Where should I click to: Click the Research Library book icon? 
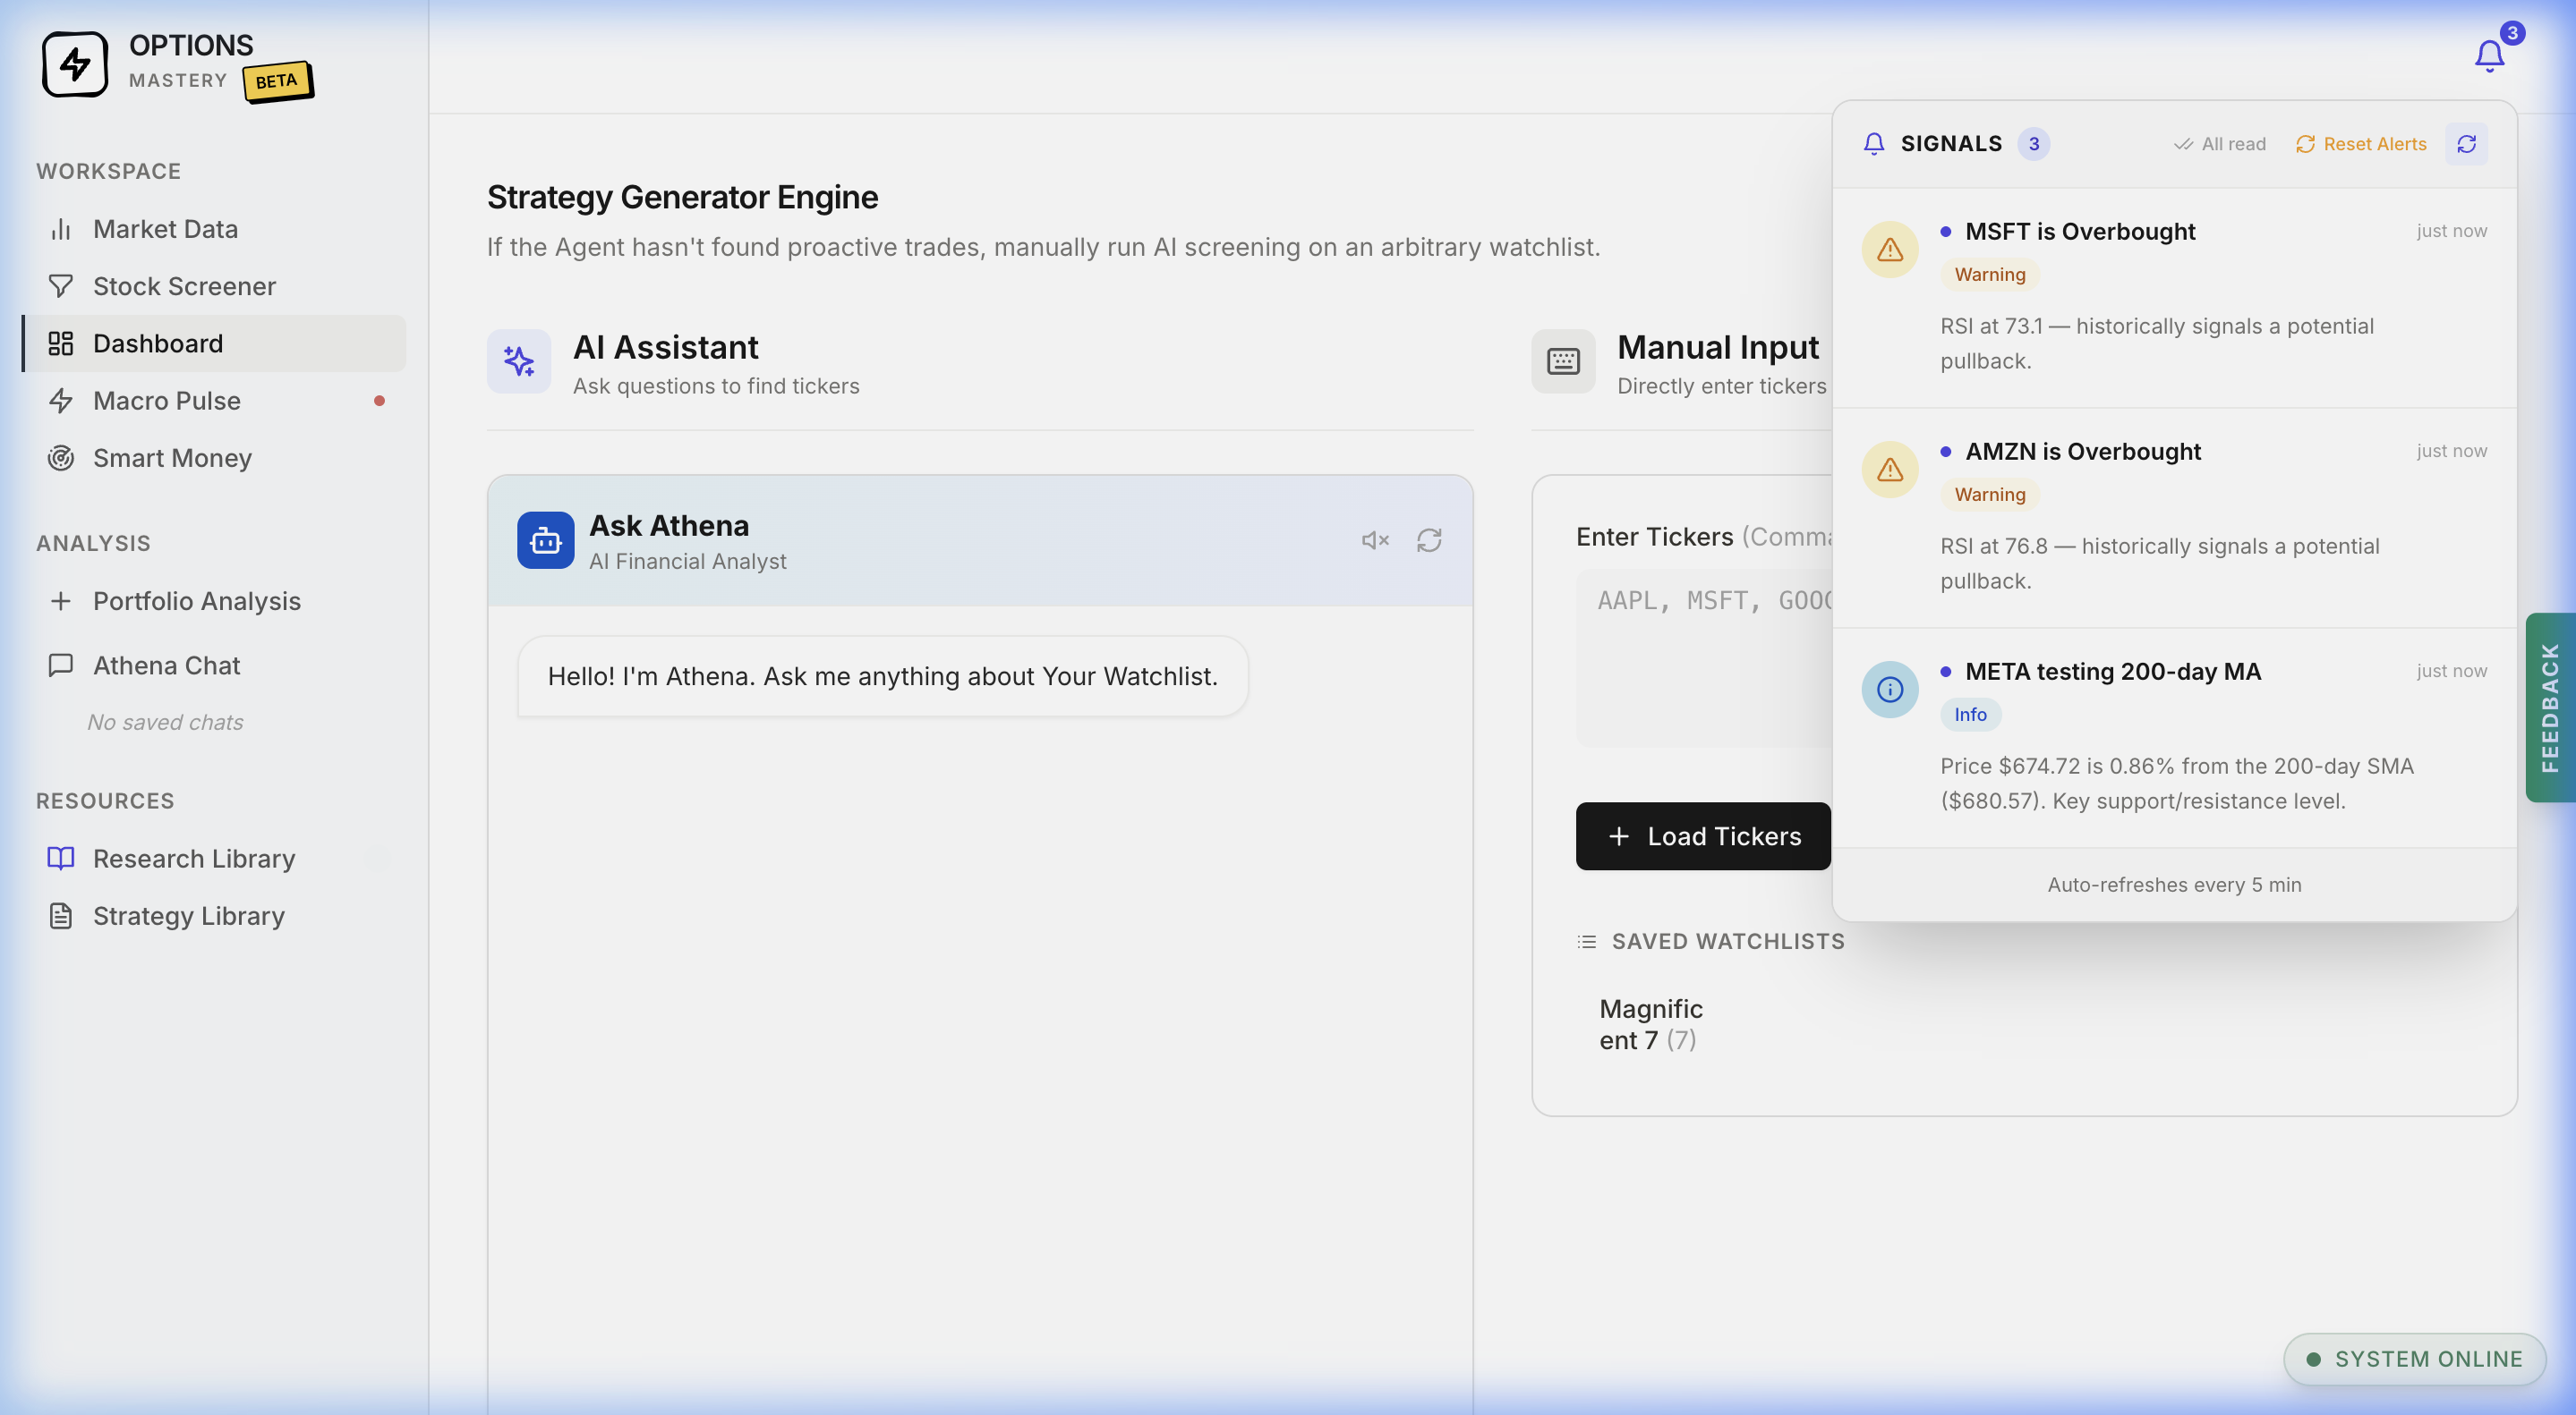click(61, 859)
